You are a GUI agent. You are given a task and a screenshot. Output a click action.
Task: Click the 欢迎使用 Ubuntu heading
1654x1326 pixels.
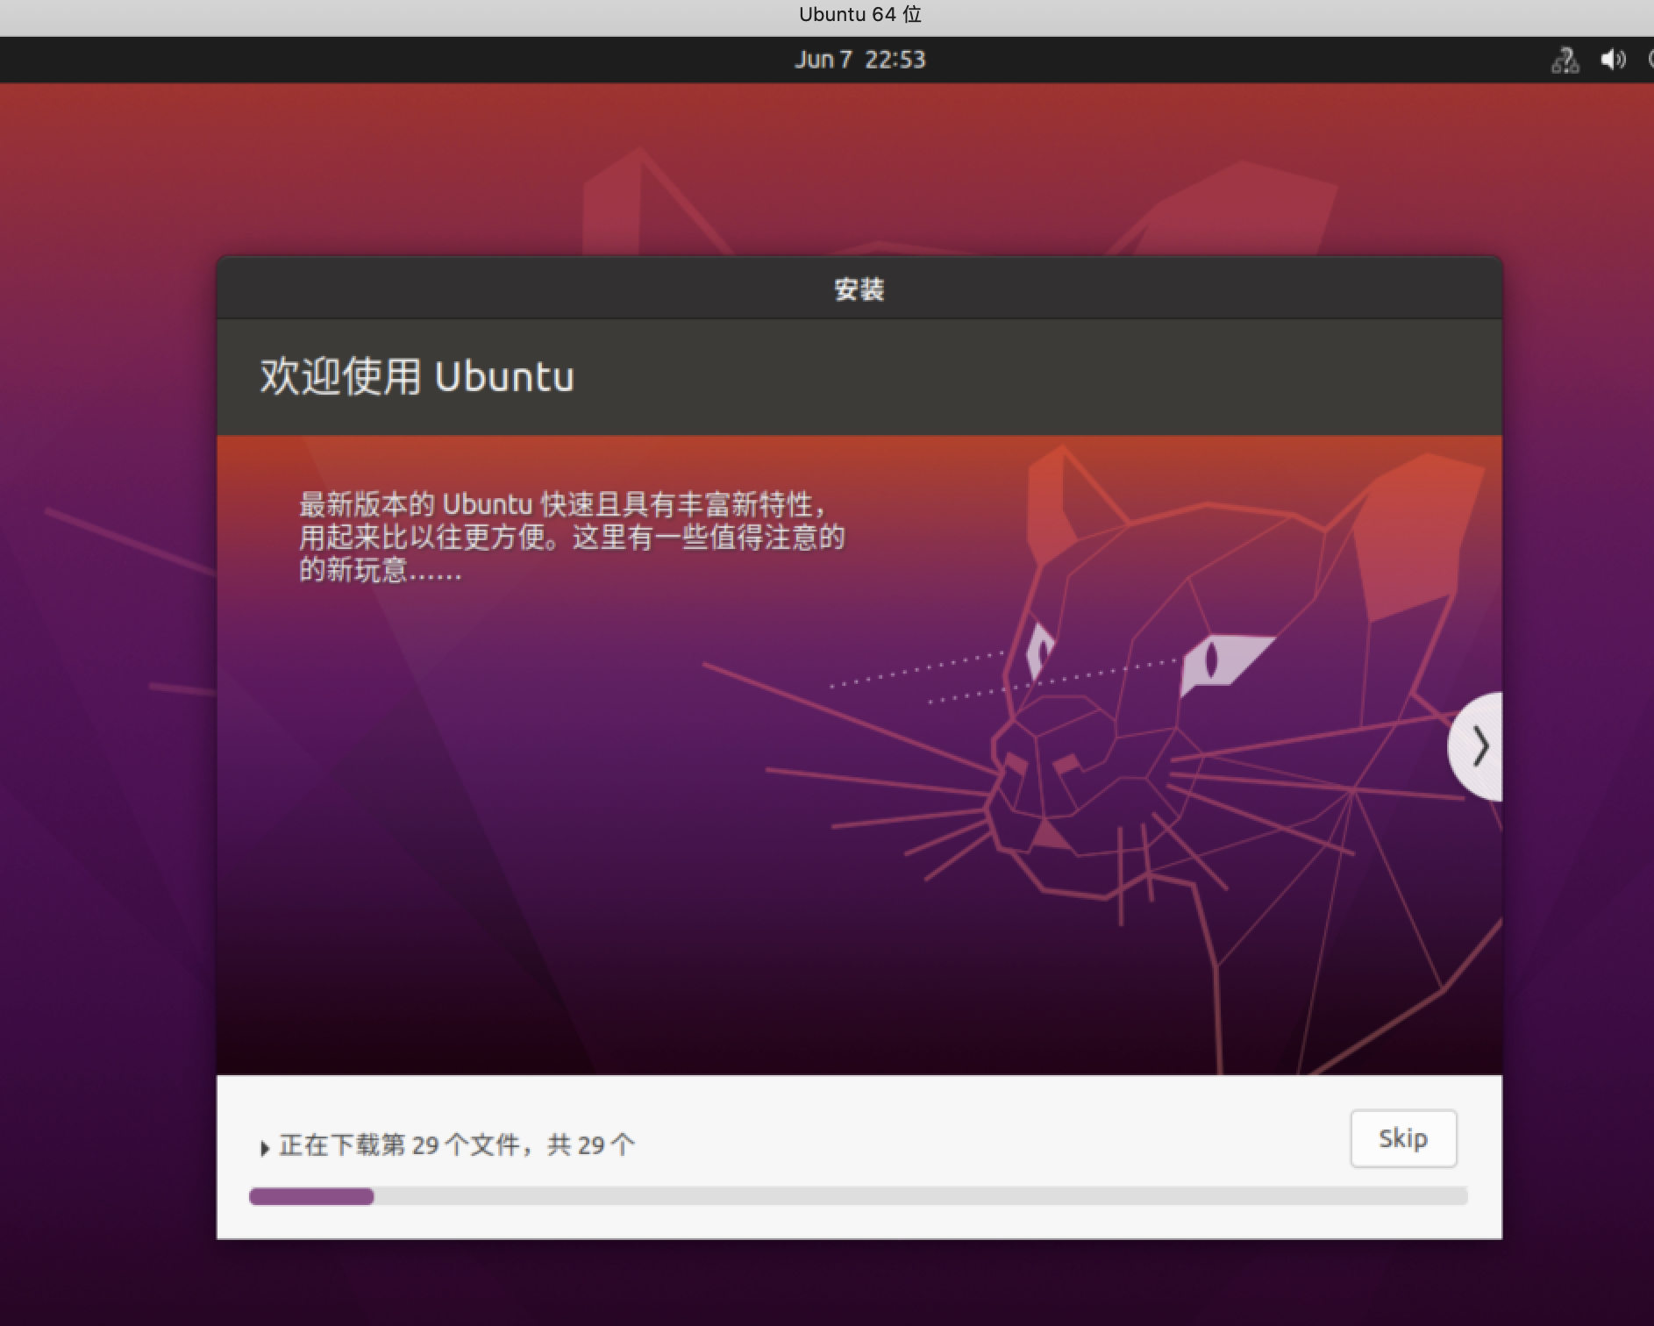click(x=417, y=377)
